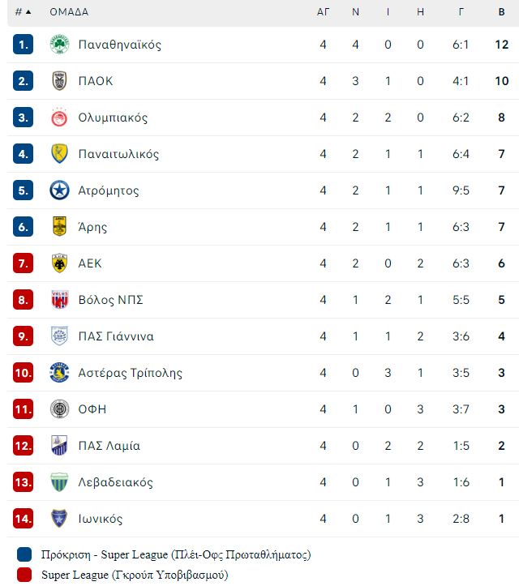Sort by the Β points column header
This screenshot has width=519, height=586.
502,12
